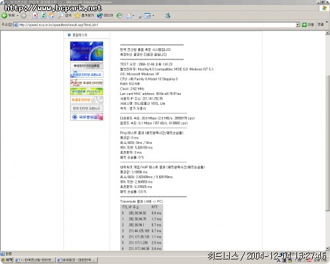Open the Links (연결) toolbar label
This screenshot has height=264, width=330.
coord(320,24)
